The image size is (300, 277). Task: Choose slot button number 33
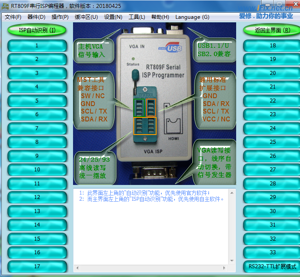[272, 252]
